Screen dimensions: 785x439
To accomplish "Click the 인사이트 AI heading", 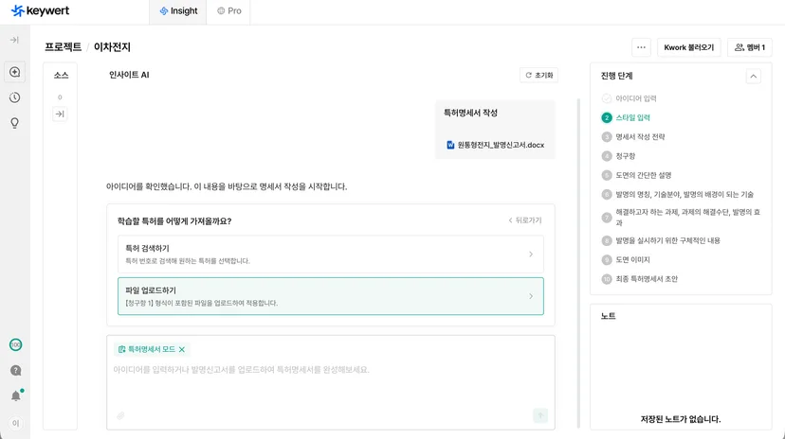I will (x=129, y=75).
